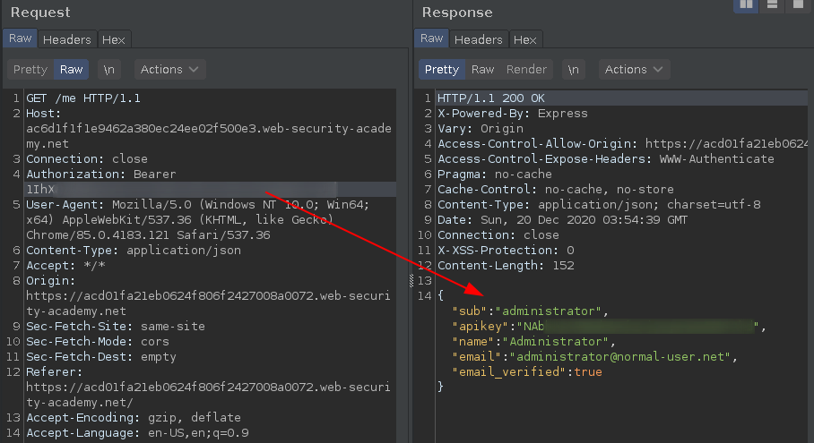Screen dimensions: 814x443
Task: Show Raw view in Response editor
Action: coord(483,70)
